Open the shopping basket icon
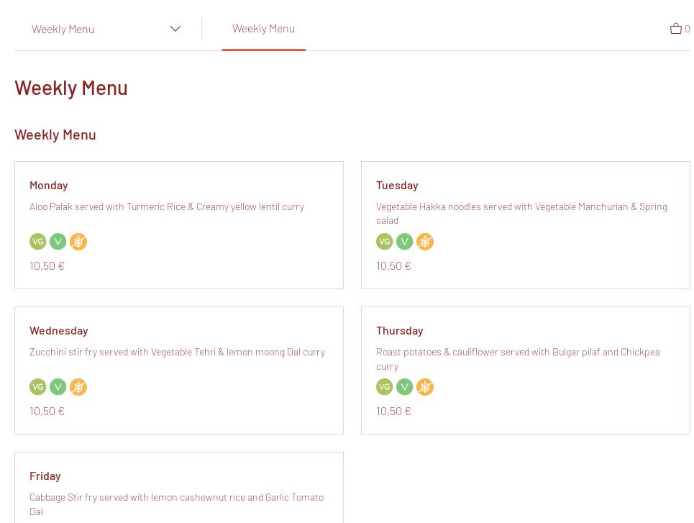The height and width of the screenshot is (523, 694). 675,29
